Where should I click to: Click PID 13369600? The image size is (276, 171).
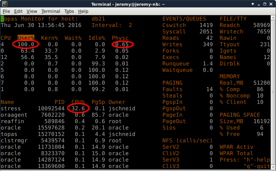pos(51,166)
